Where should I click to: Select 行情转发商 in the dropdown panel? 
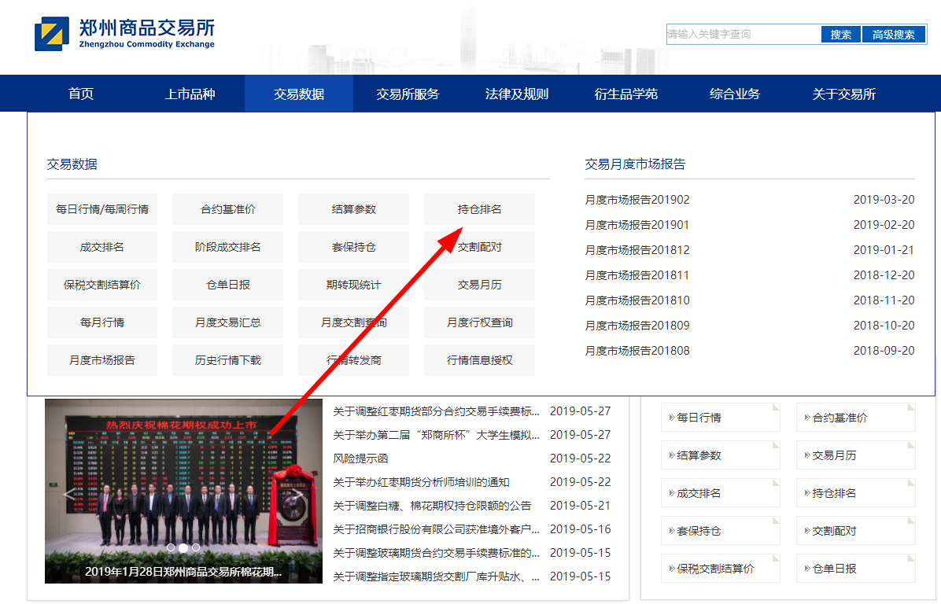coord(353,360)
